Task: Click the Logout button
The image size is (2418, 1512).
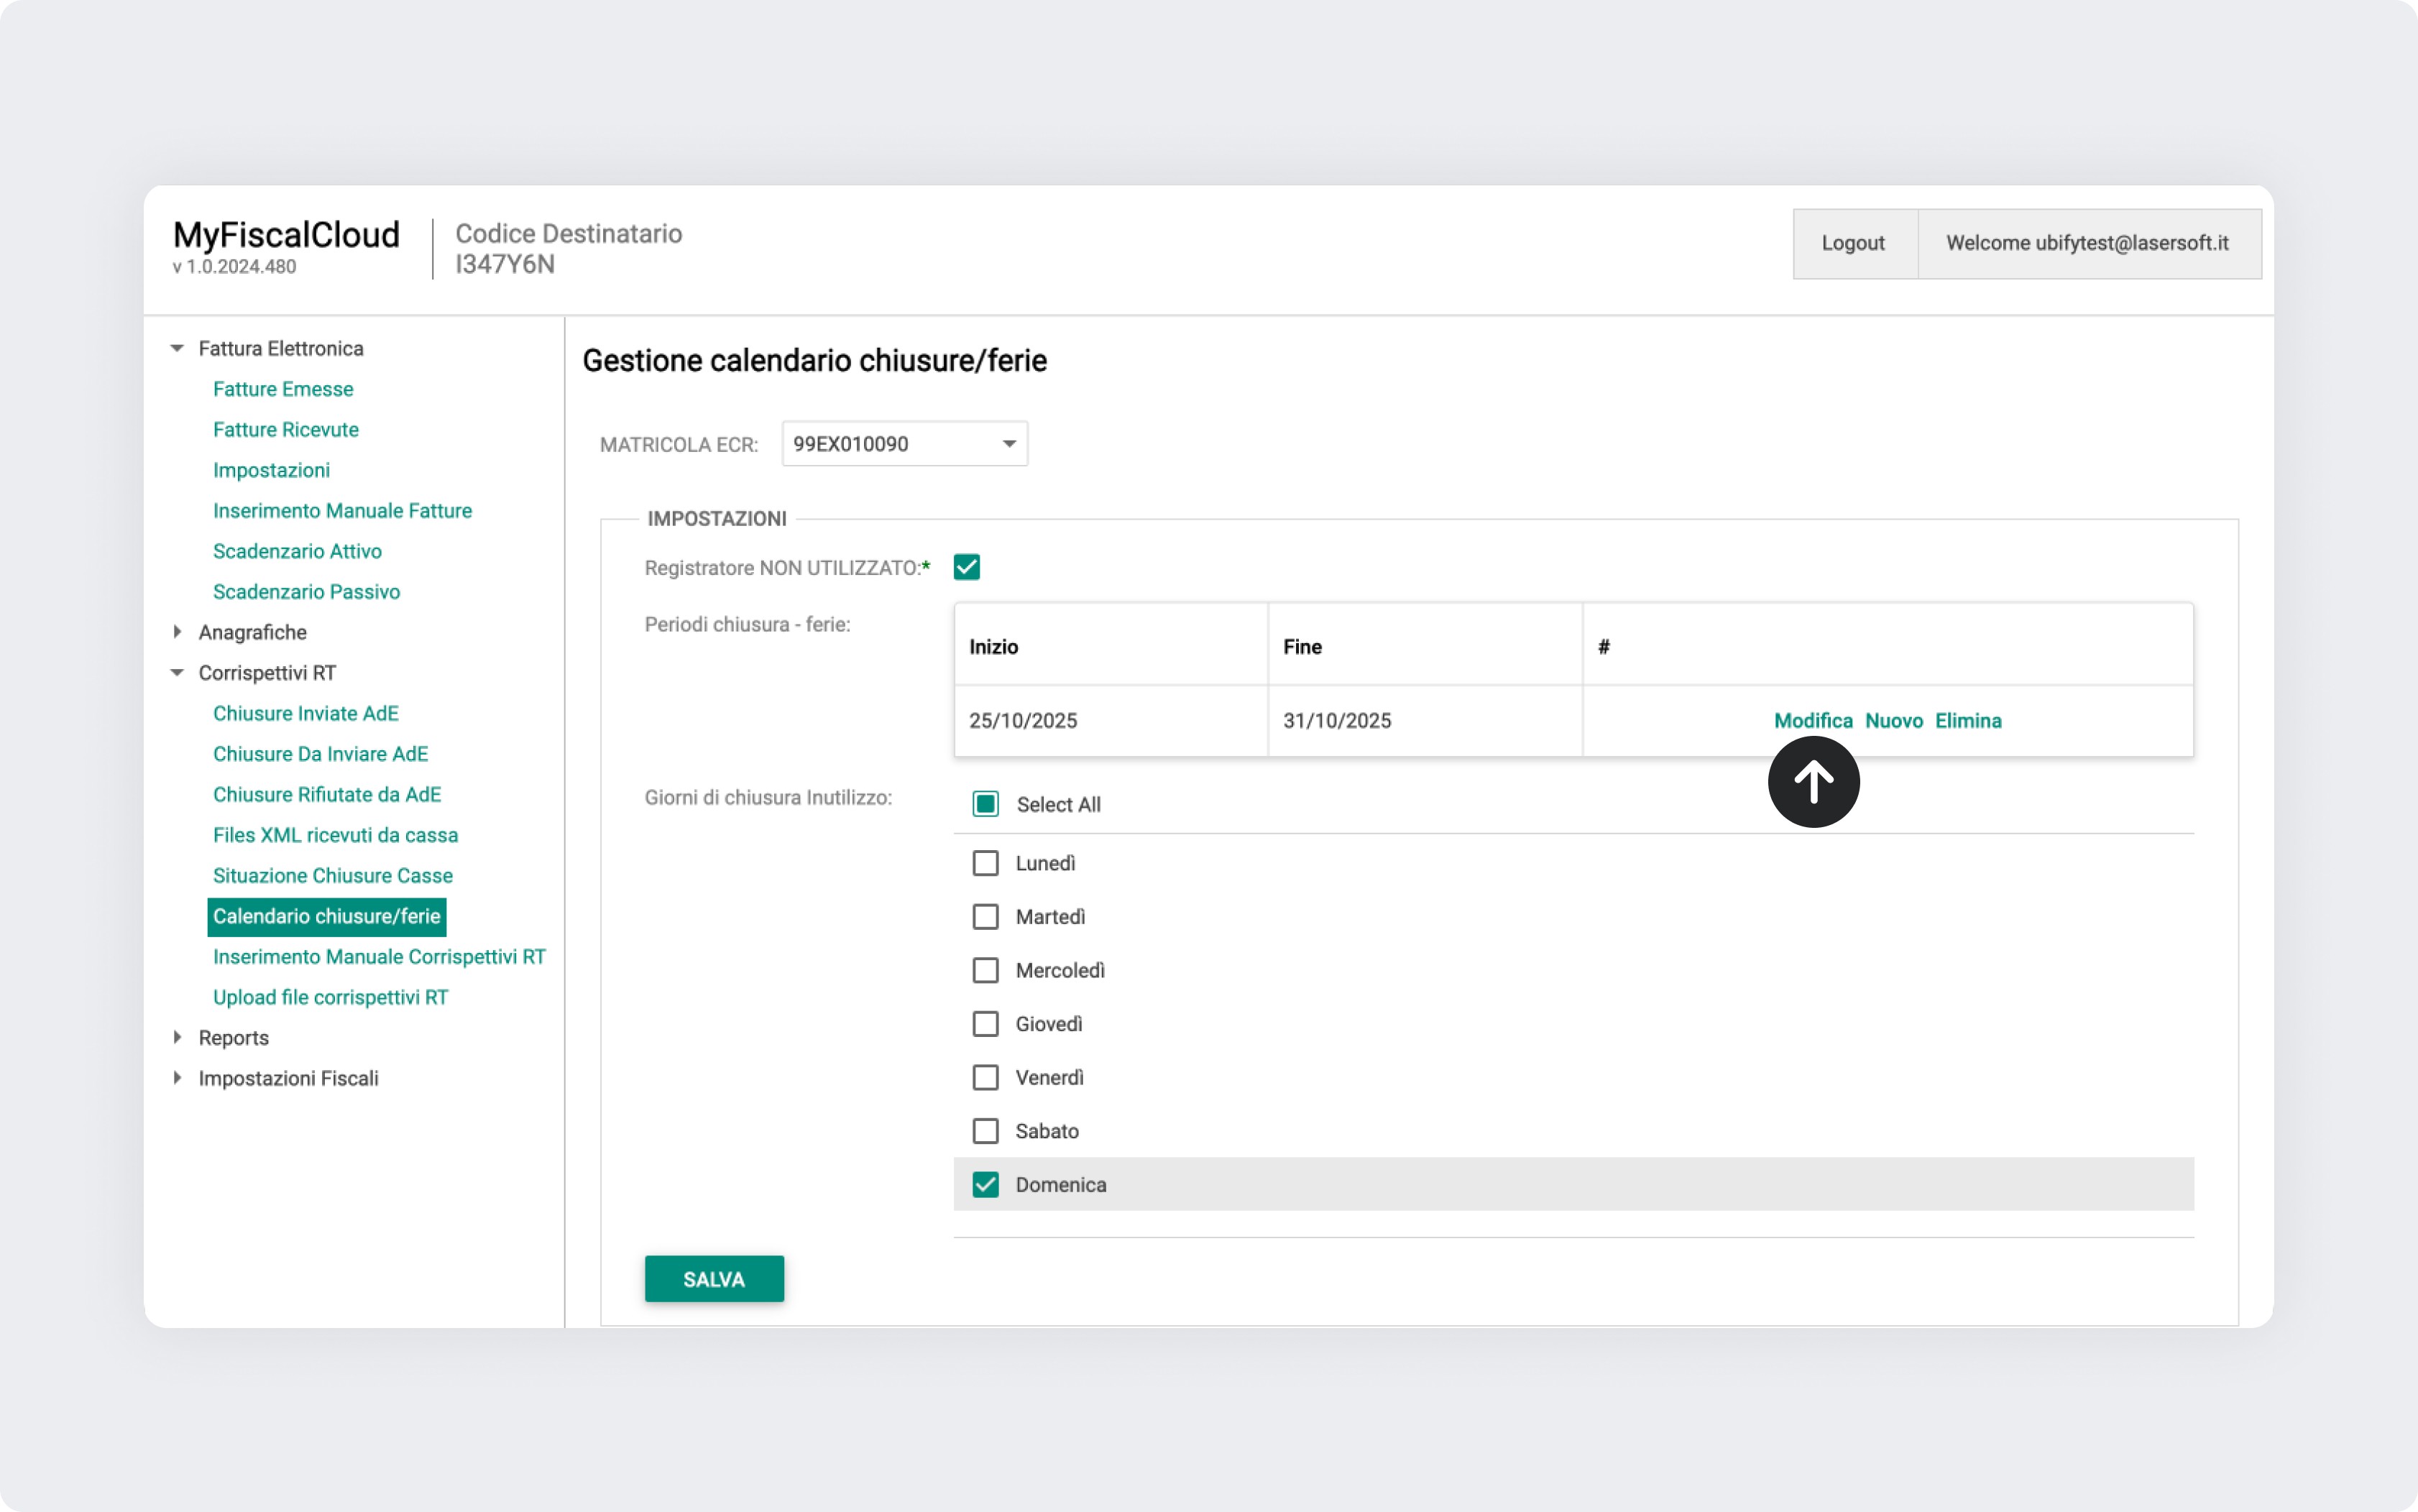Action: pos(1852,243)
